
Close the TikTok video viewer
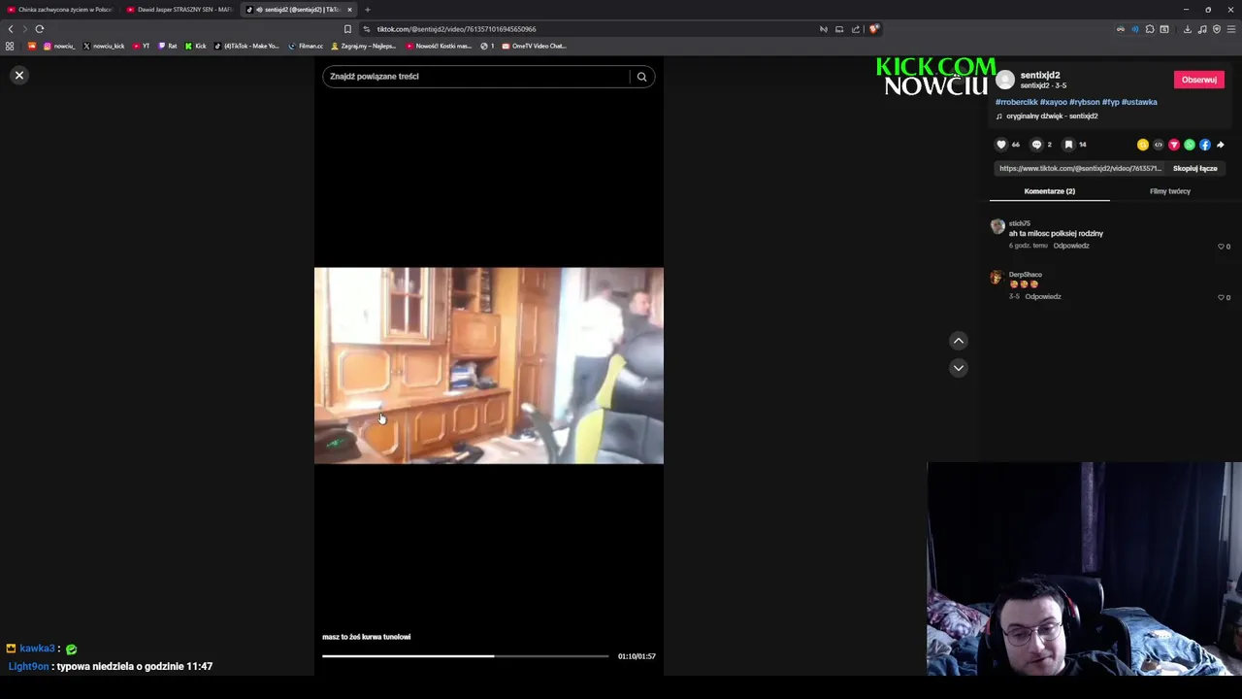coord(18,75)
